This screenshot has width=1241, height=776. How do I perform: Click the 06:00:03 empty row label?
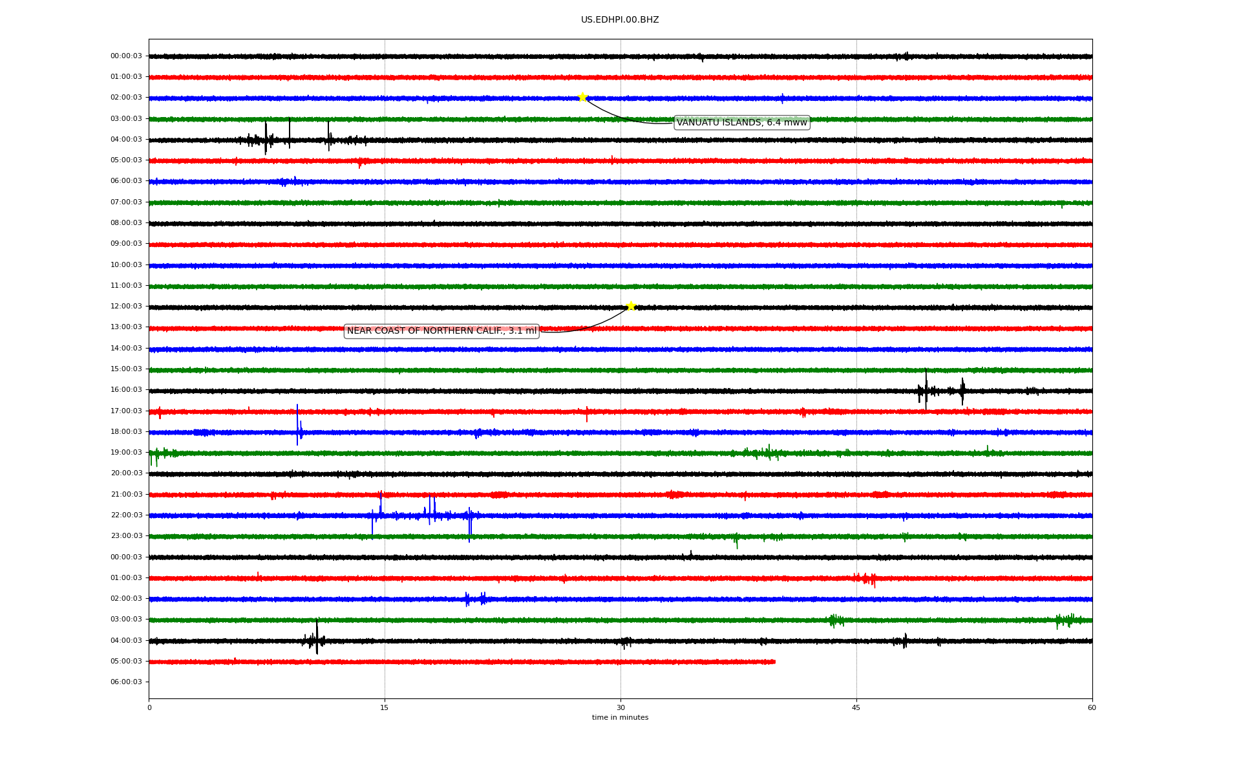[x=126, y=682]
